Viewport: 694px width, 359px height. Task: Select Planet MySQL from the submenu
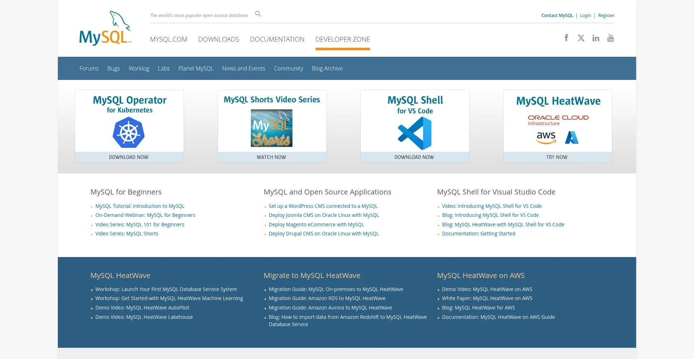point(196,68)
